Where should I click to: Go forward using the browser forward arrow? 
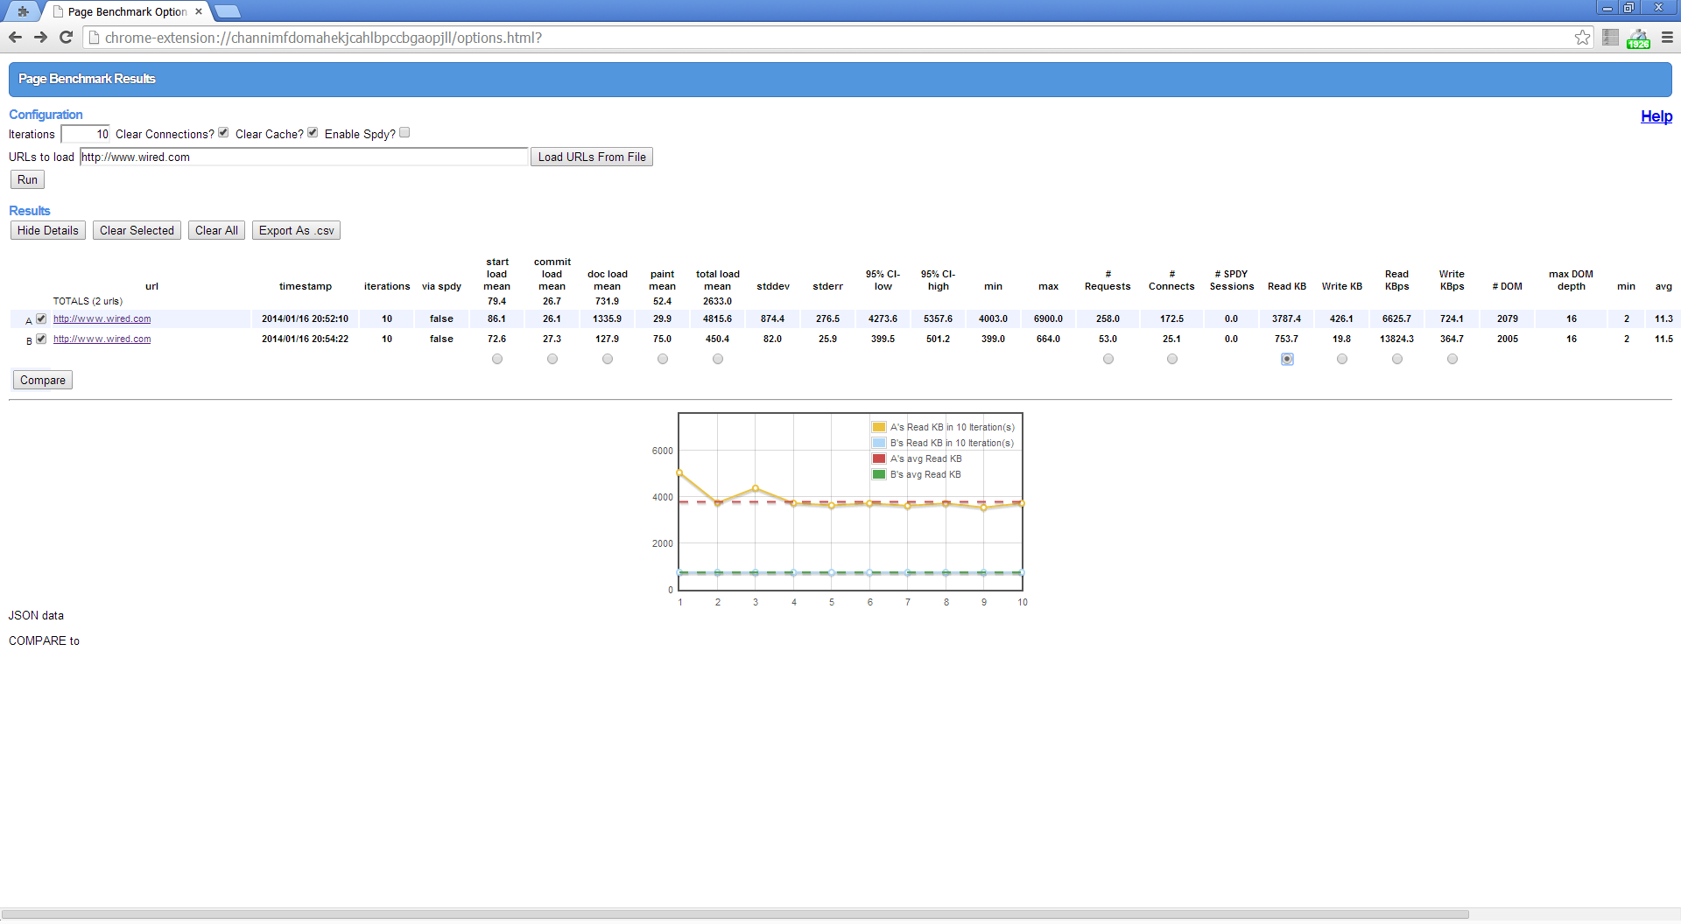coord(40,38)
